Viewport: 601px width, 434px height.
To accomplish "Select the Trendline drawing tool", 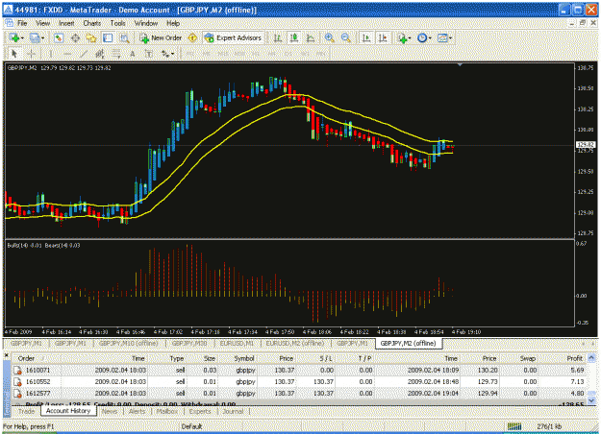I will tap(84, 54).
